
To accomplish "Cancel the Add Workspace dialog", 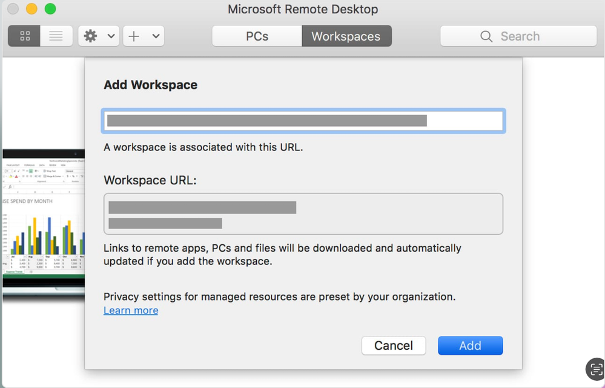I will tap(394, 346).
